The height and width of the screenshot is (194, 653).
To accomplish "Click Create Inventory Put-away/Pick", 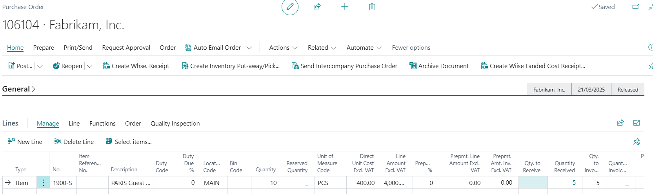I will coord(231,66).
